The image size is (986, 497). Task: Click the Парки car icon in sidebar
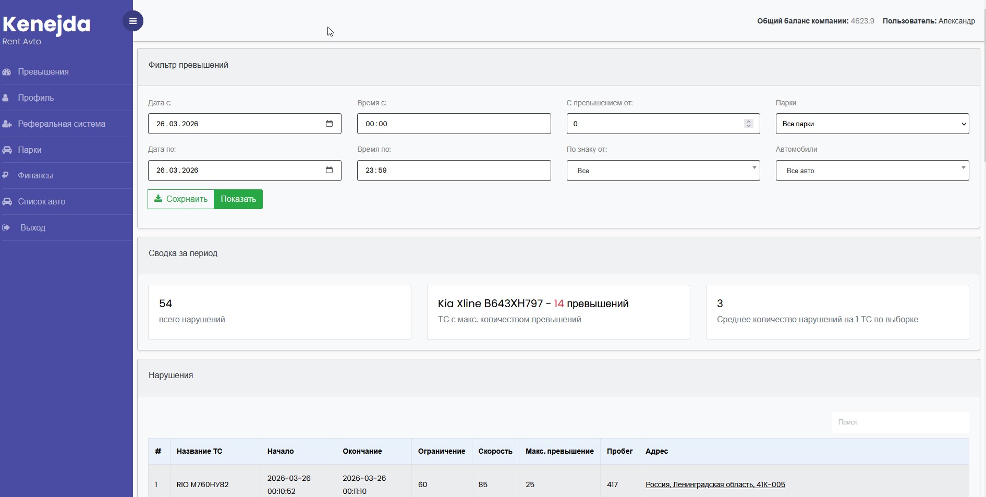(7, 150)
